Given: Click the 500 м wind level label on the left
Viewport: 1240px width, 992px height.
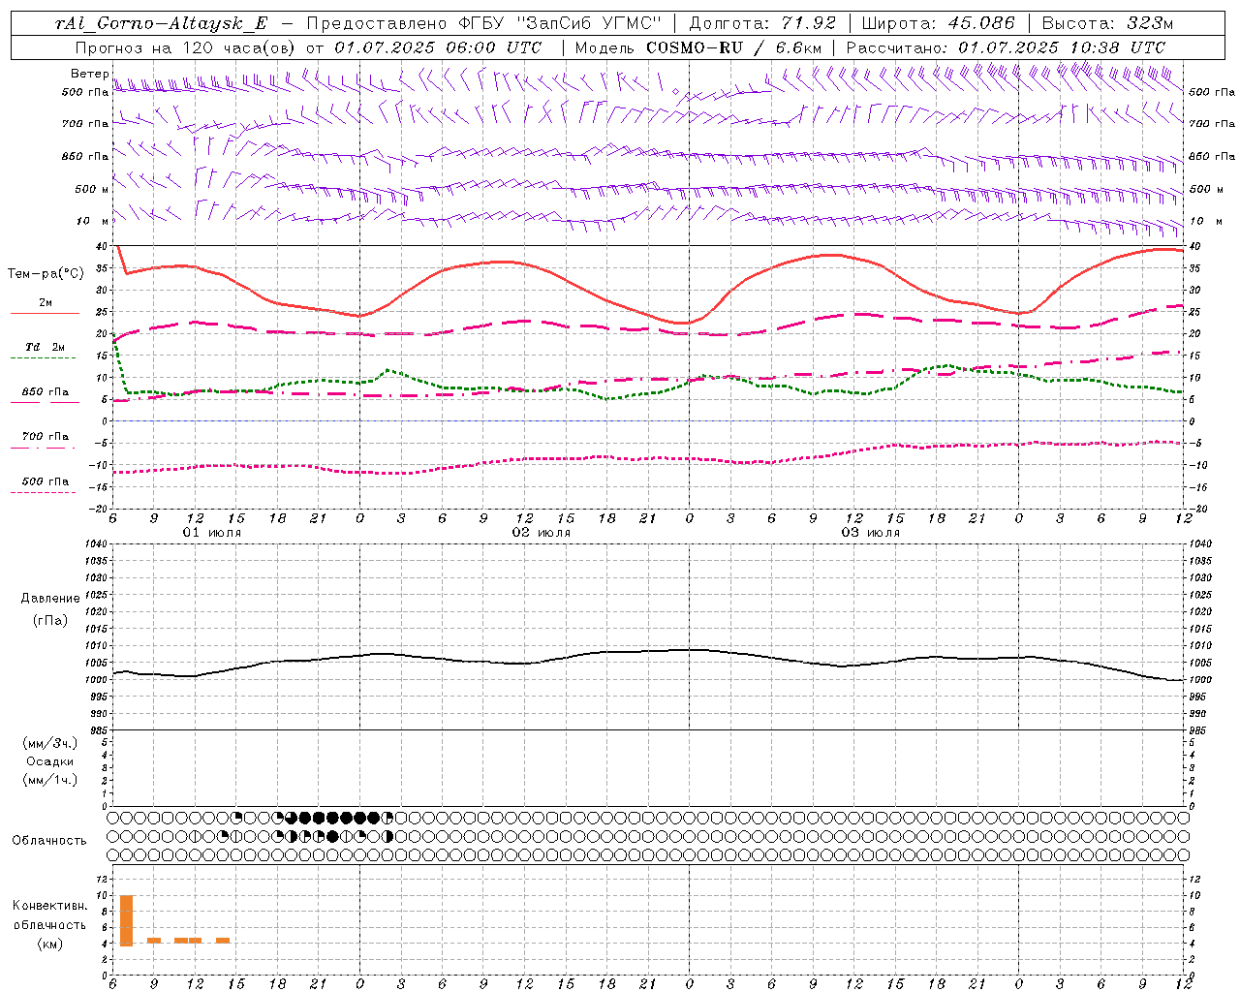Looking at the screenshot, I should click(x=93, y=189).
